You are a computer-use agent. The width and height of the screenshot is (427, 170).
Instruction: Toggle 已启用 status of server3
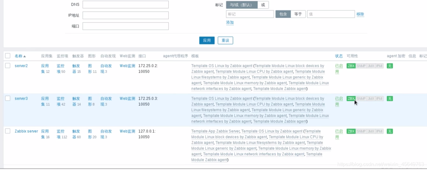click(339, 101)
